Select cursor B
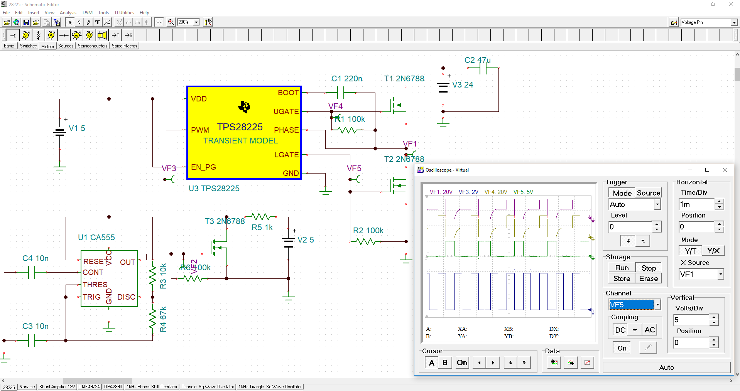 click(445, 362)
